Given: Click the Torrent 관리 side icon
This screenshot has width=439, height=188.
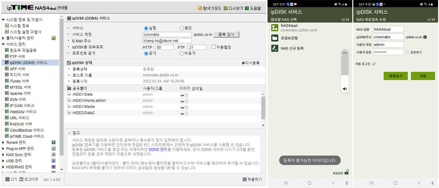Looking at the screenshot, I should (53, 142).
